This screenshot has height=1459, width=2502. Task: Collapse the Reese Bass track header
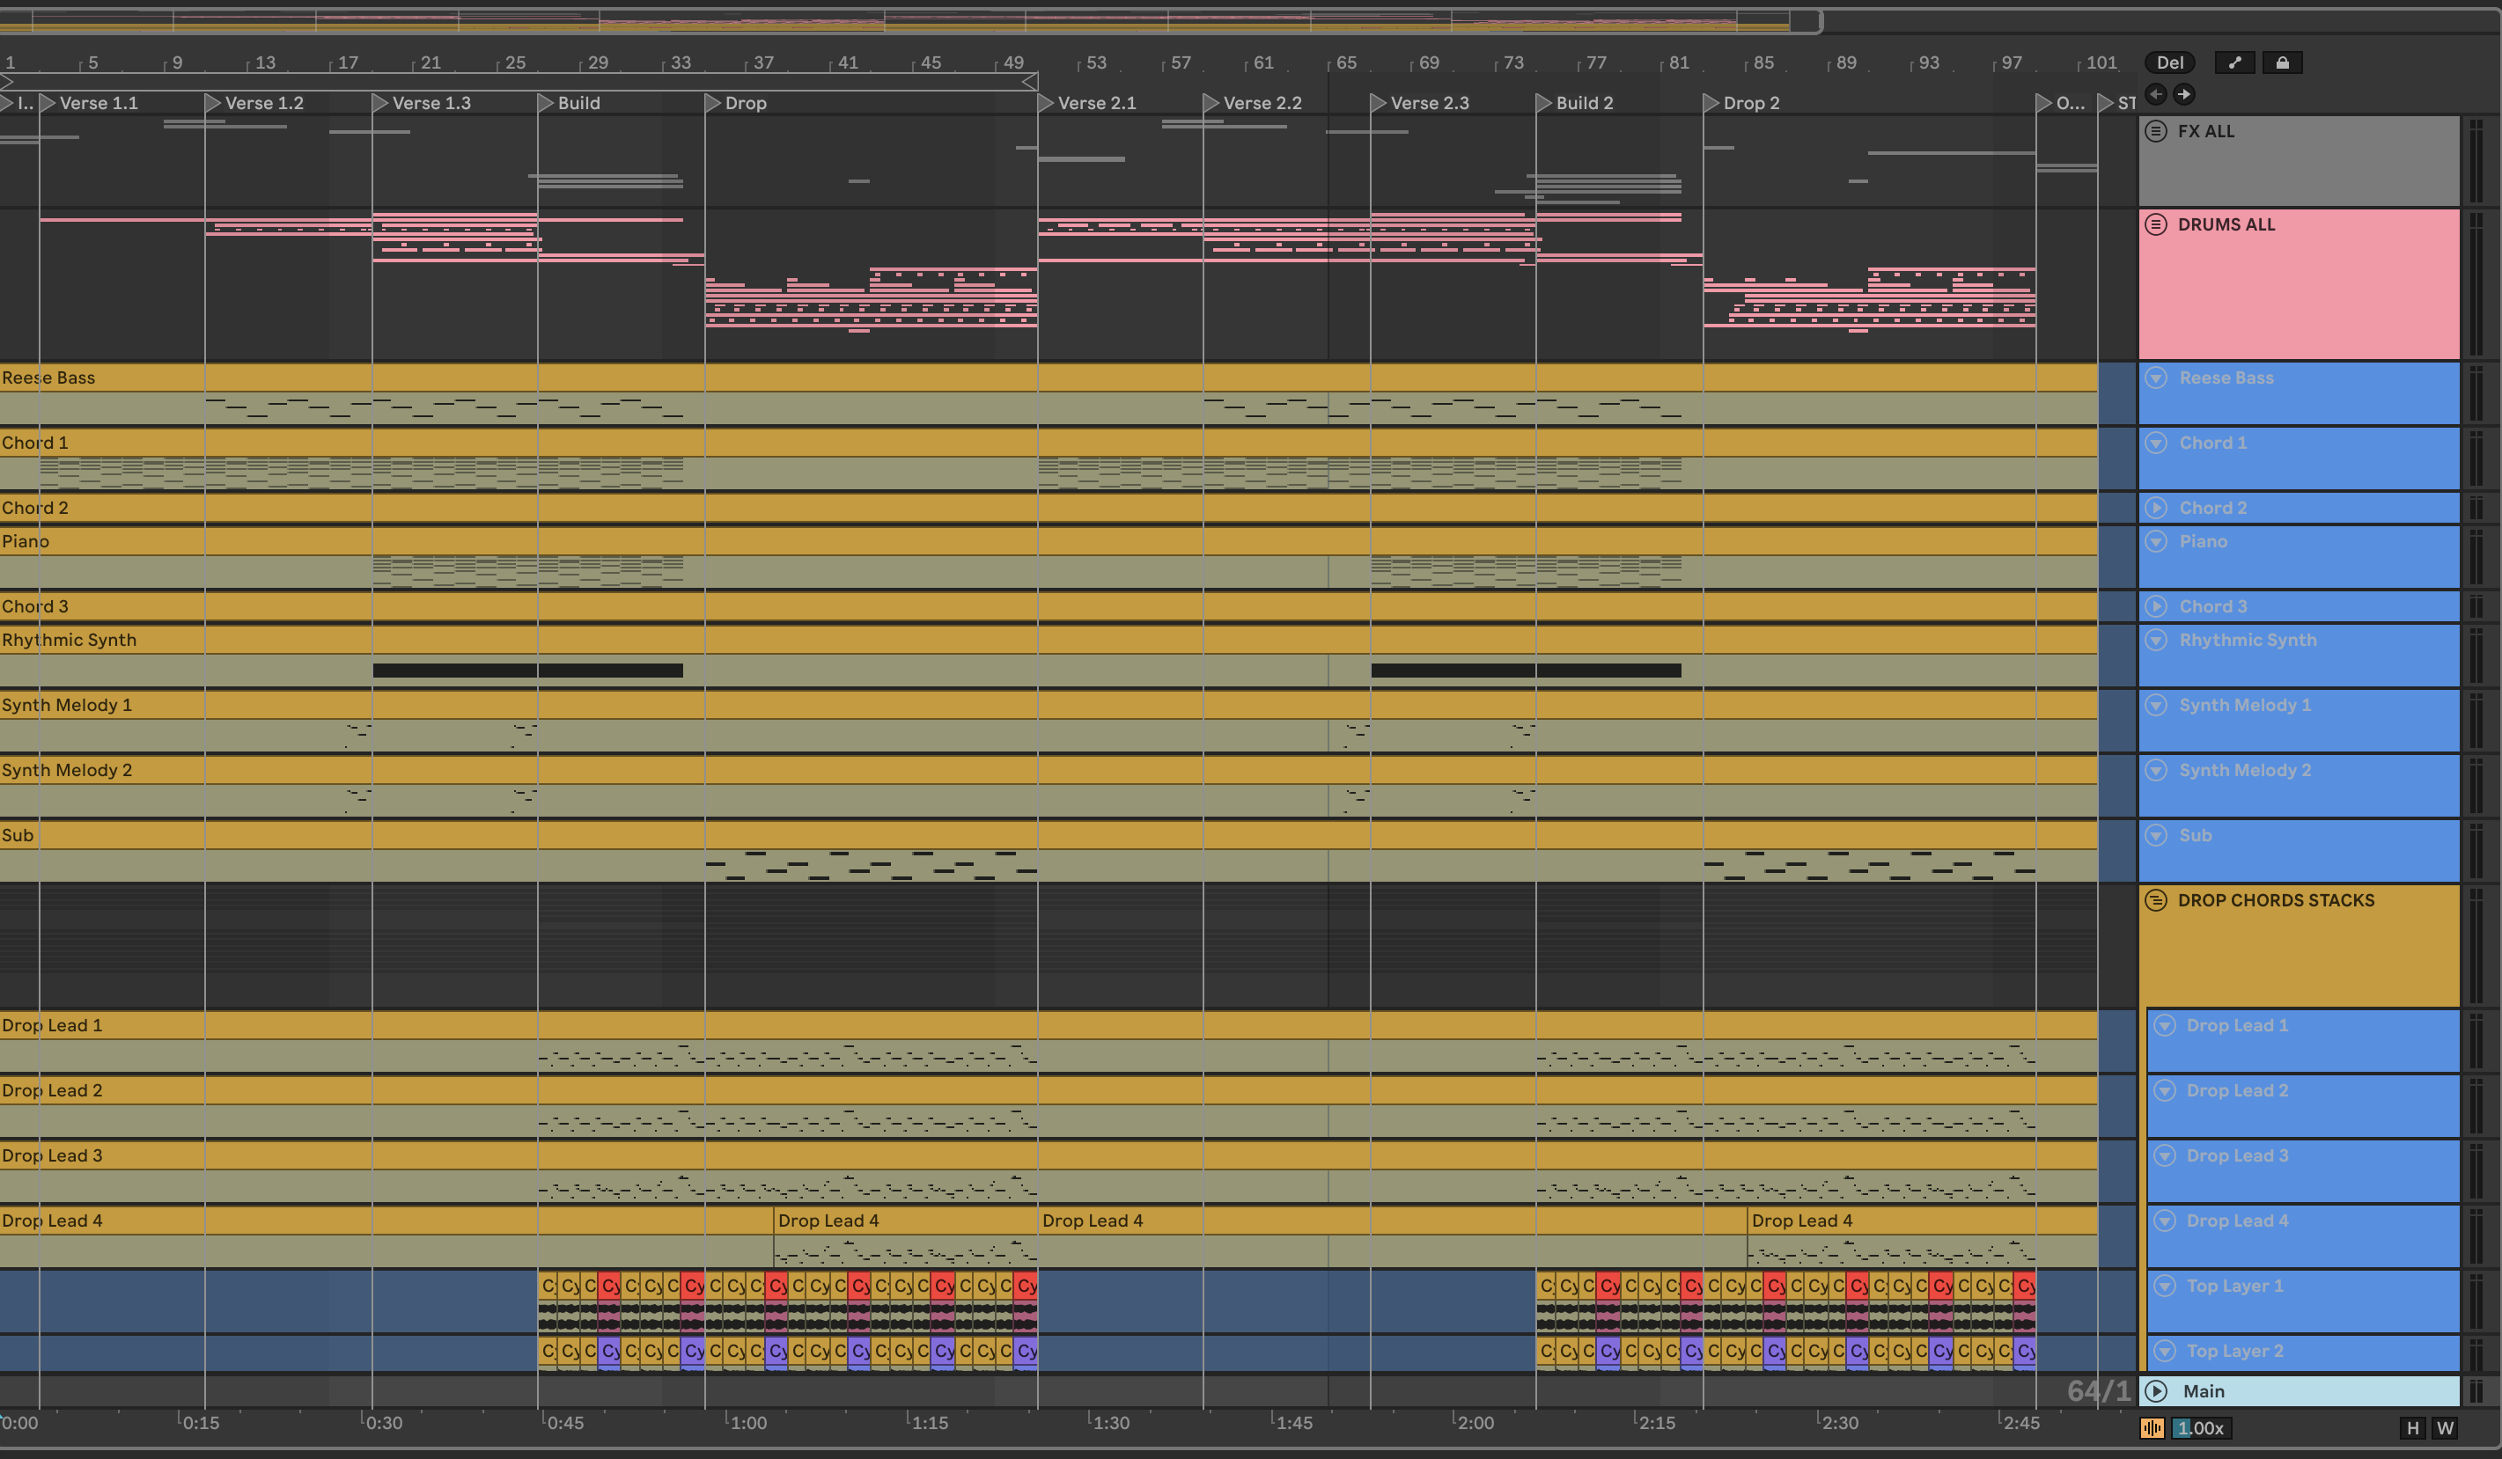(x=2155, y=378)
